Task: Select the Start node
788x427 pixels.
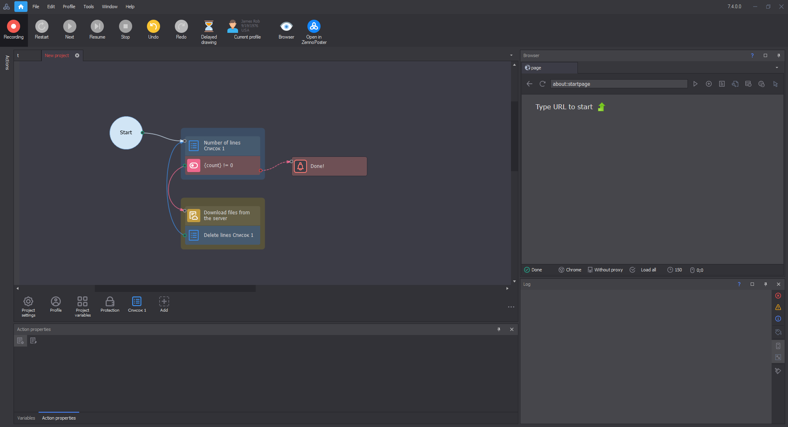Action: coord(126,133)
